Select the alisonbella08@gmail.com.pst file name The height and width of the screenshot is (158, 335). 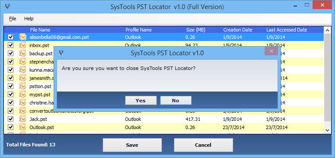pos(59,38)
